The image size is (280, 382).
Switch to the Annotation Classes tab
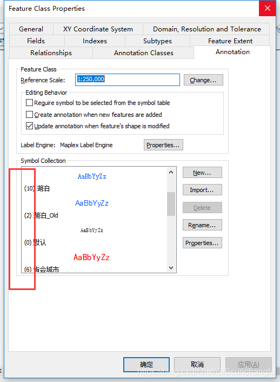point(144,53)
